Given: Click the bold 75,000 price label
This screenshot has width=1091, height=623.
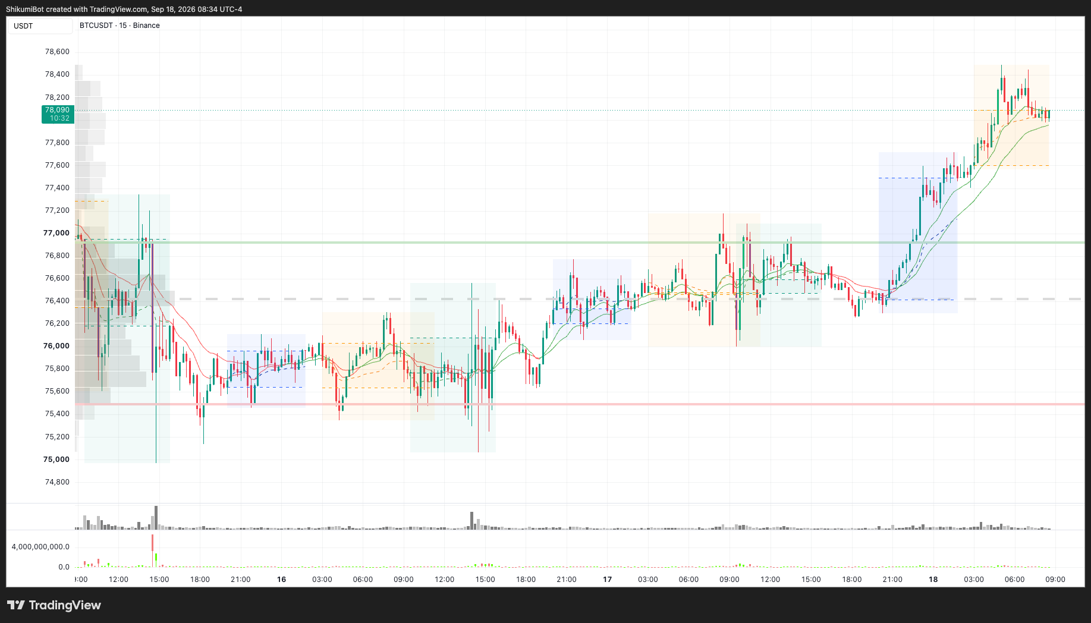Looking at the screenshot, I should coord(56,460).
